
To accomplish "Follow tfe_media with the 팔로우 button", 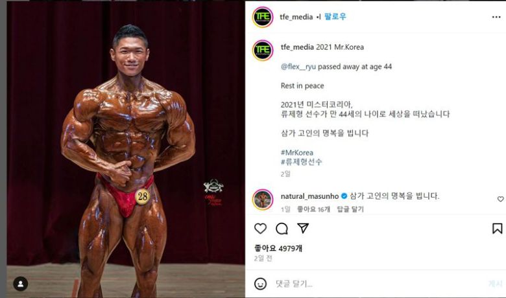I will point(335,16).
